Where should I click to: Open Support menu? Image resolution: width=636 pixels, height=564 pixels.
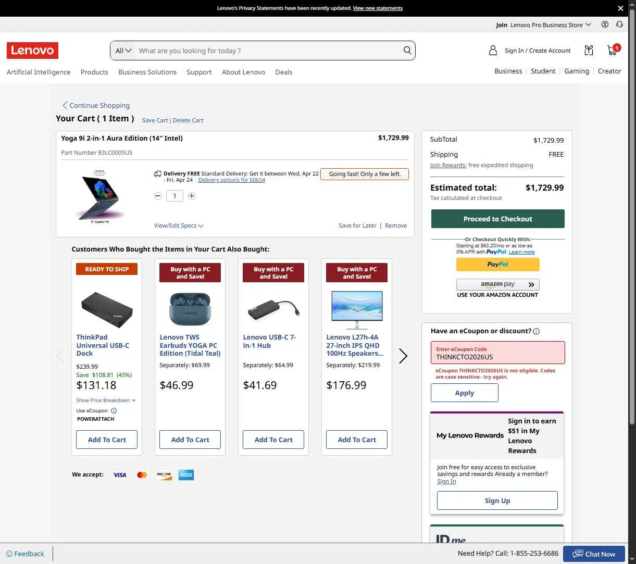(x=199, y=72)
